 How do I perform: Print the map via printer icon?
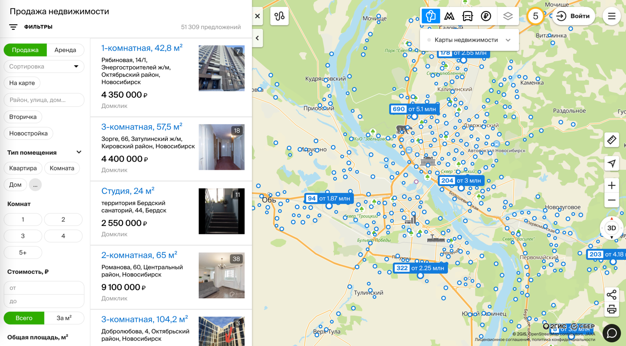pos(611,309)
